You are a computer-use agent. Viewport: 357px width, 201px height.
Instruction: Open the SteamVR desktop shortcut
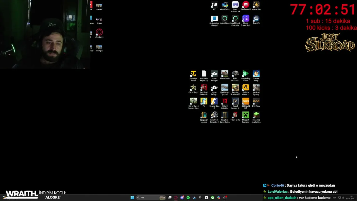(x=256, y=20)
